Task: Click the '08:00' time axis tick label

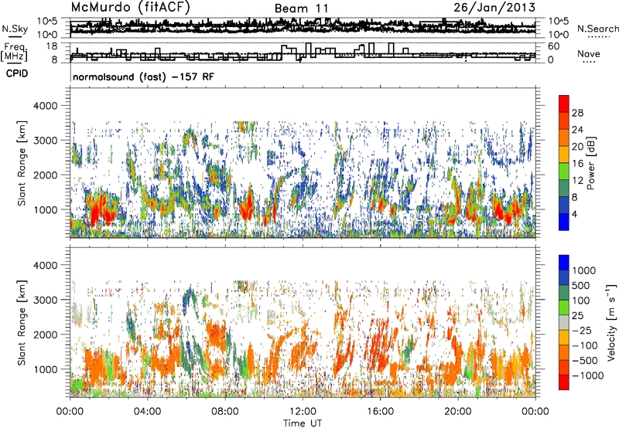Action: point(225,412)
